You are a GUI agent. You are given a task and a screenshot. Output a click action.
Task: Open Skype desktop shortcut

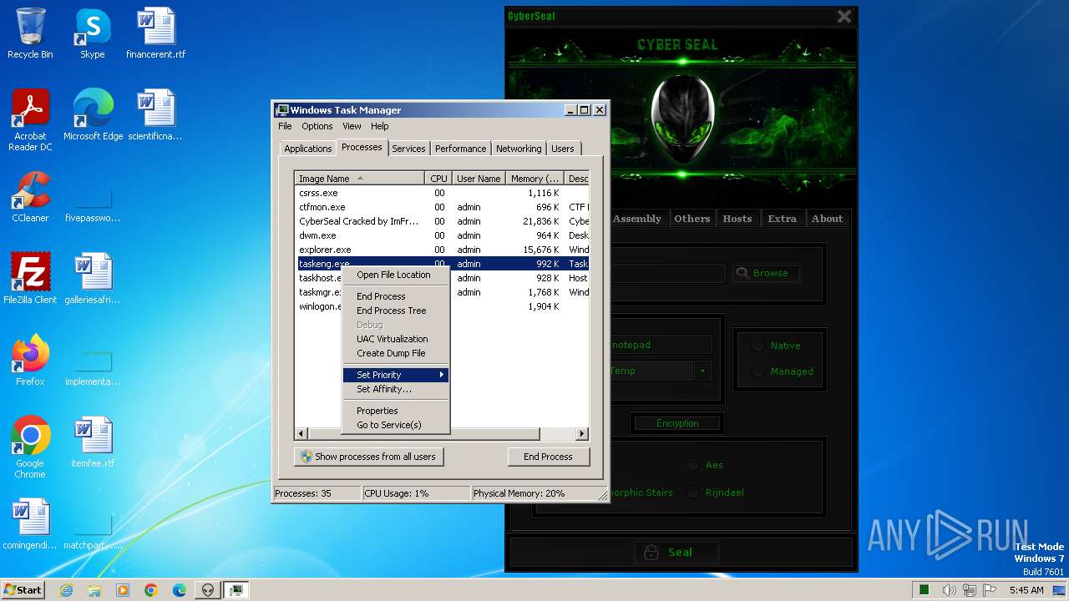93,33
